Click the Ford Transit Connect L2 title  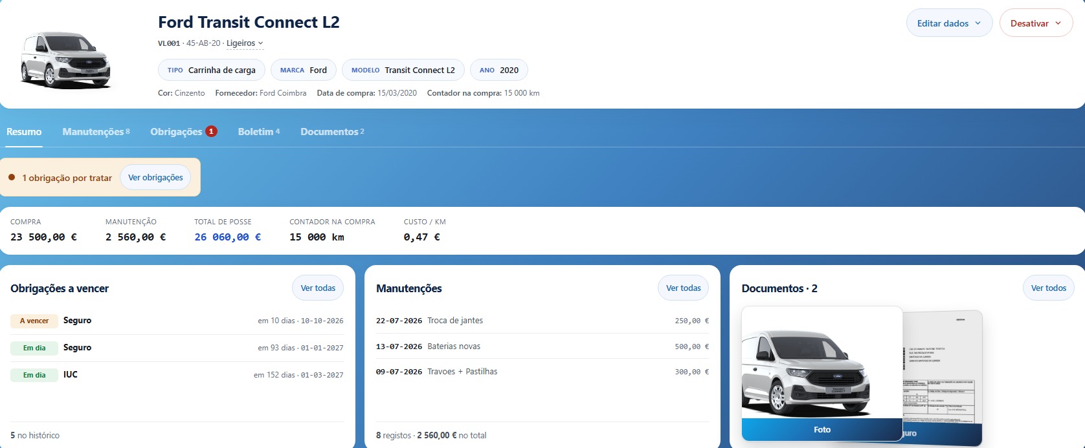(249, 22)
